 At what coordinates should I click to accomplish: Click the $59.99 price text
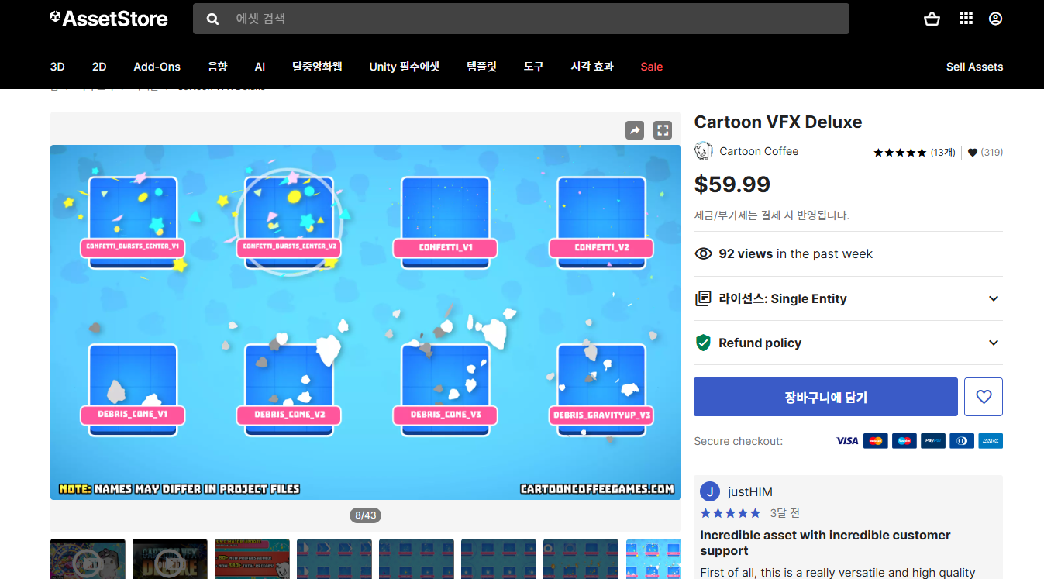[732, 184]
